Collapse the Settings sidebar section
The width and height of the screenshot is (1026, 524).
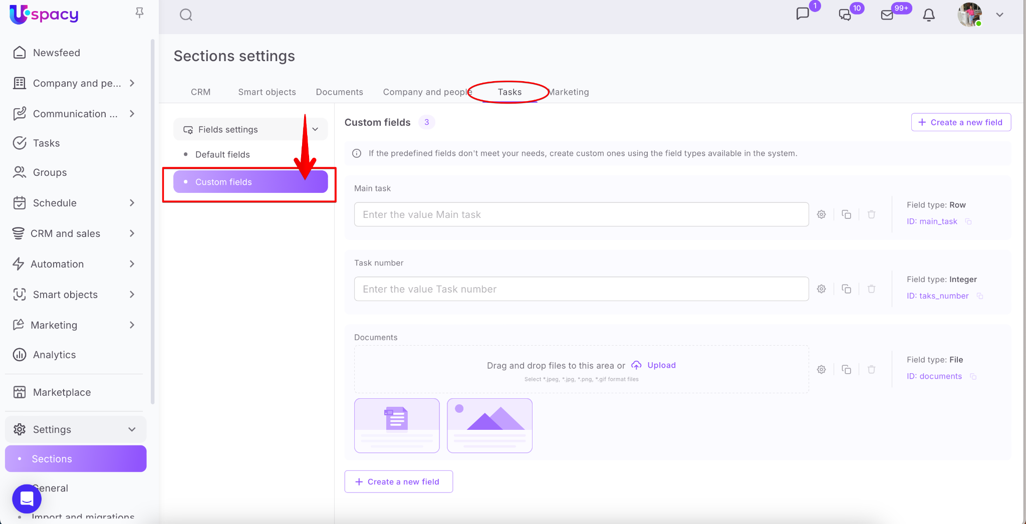(132, 429)
